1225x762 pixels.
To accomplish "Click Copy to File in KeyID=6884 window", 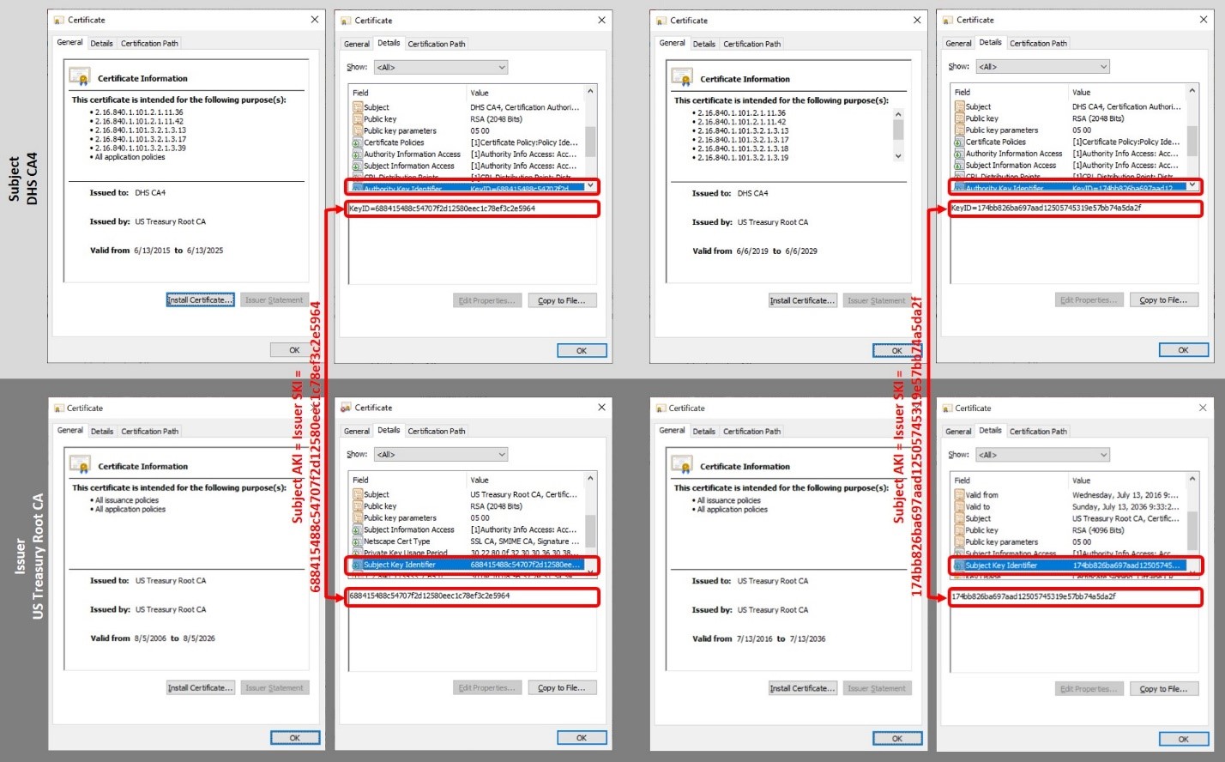I will [562, 300].
